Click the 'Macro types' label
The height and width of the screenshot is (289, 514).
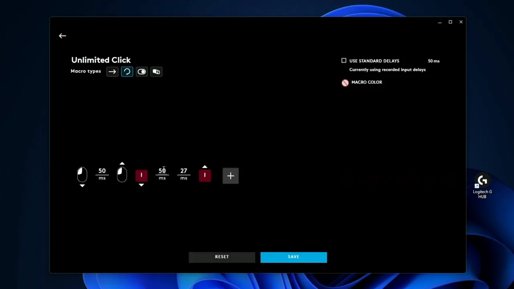coord(86,71)
